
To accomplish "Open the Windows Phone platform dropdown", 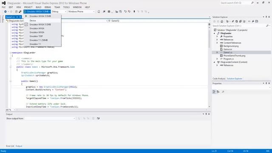I will click(81, 11).
